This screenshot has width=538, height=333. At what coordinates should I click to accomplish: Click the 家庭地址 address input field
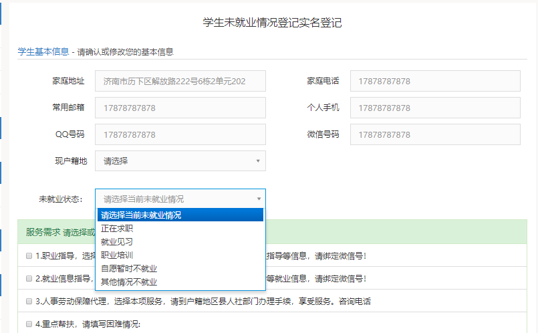(x=180, y=81)
